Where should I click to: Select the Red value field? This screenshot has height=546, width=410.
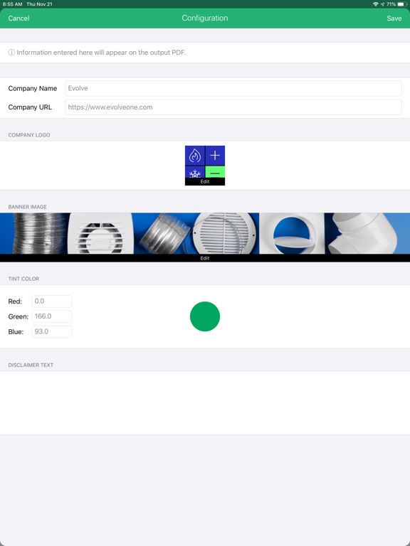(51, 301)
